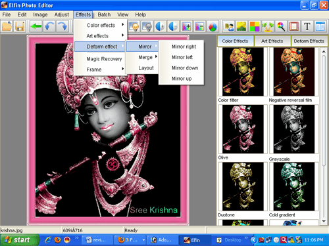Switch to the Deform Effects tab
Image resolution: width=329 pixels, height=246 pixels.
(309, 41)
